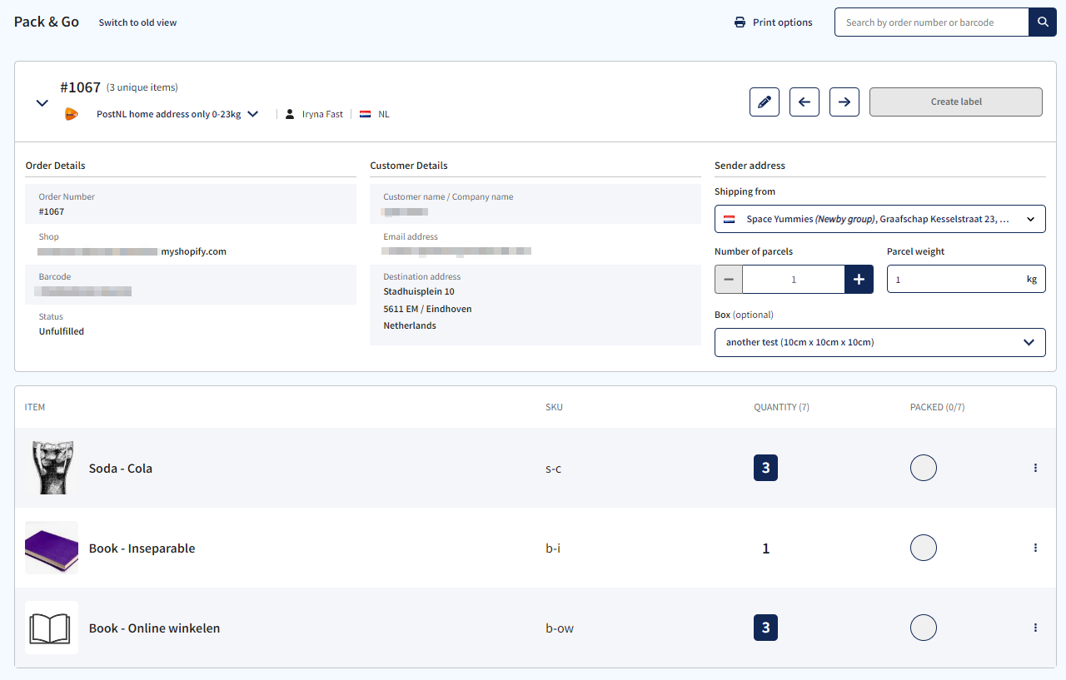Image resolution: width=1066 pixels, height=680 pixels.
Task: Switch to old view
Action: [137, 22]
